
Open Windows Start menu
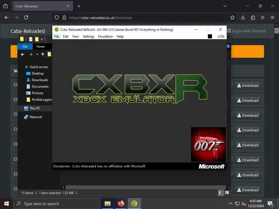[7, 204]
